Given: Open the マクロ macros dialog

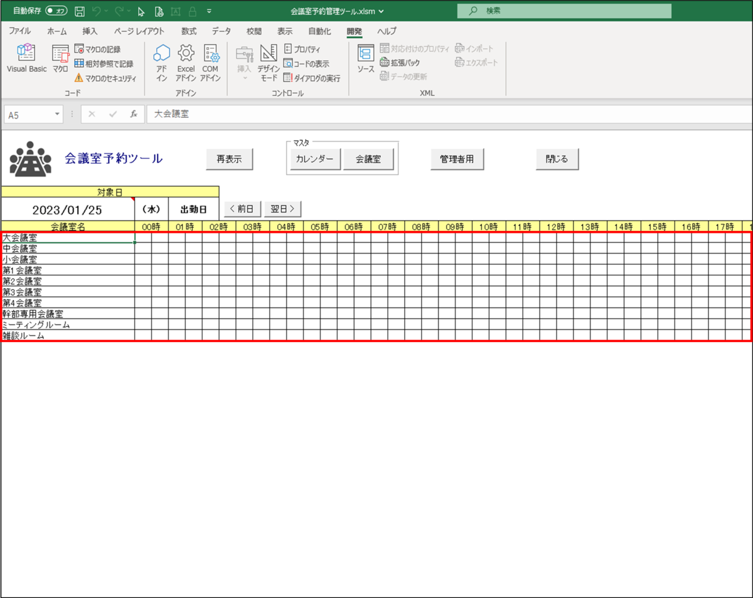Looking at the screenshot, I should pos(60,60).
